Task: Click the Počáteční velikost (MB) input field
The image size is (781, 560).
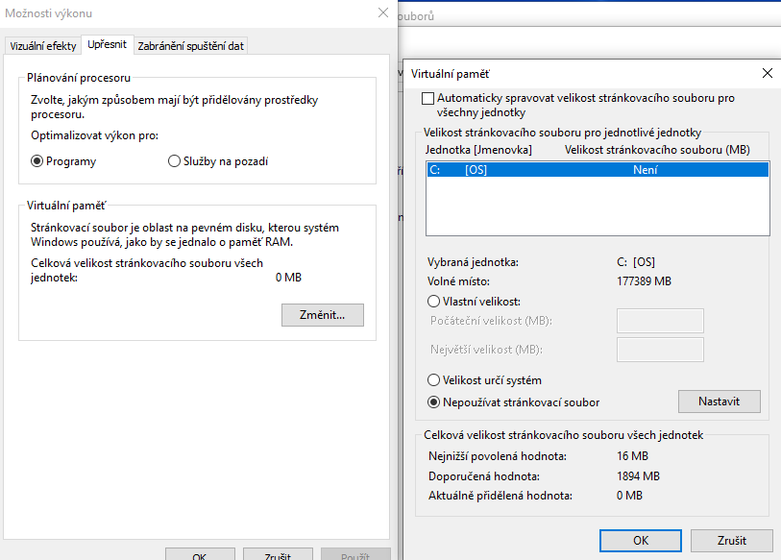Action: point(659,321)
